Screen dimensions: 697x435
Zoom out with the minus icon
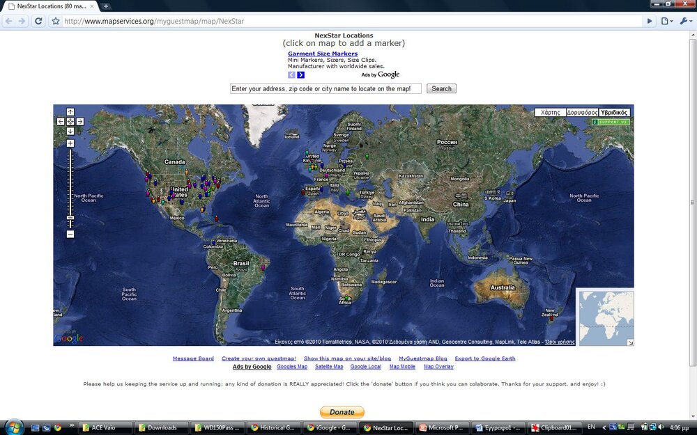[x=70, y=235]
